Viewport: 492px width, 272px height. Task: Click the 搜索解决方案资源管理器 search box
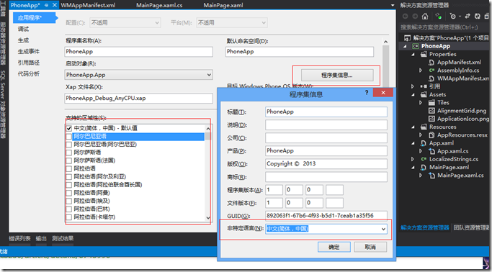(444, 27)
